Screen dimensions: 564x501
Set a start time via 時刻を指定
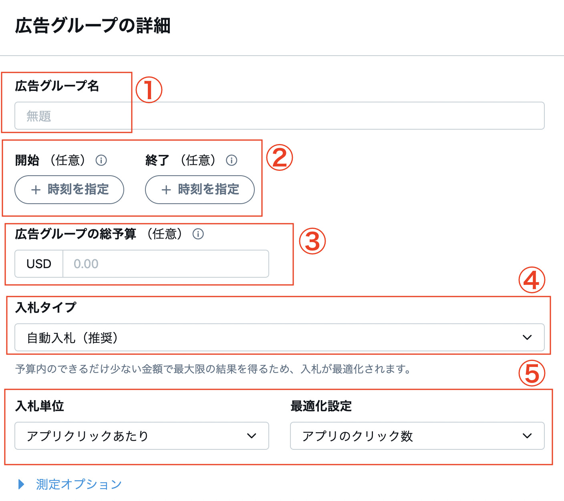[x=69, y=190]
